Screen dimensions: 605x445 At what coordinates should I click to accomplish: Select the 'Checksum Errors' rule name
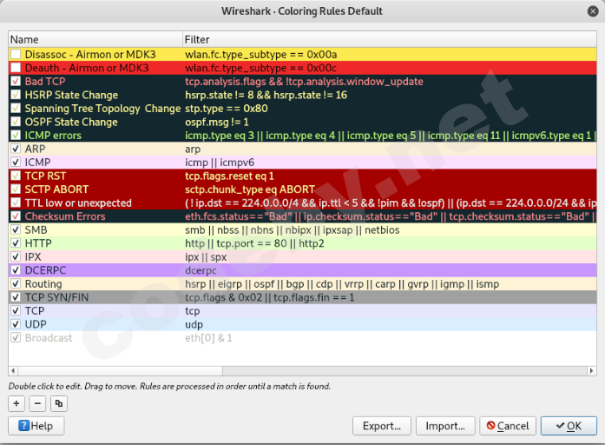click(x=65, y=216)
